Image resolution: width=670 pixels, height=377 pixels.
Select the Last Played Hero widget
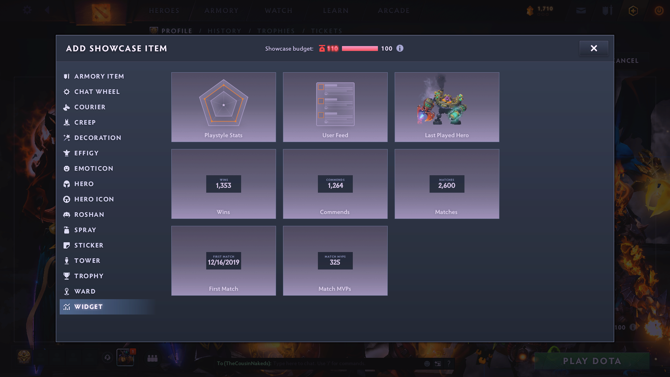click(x=447, y=107)
